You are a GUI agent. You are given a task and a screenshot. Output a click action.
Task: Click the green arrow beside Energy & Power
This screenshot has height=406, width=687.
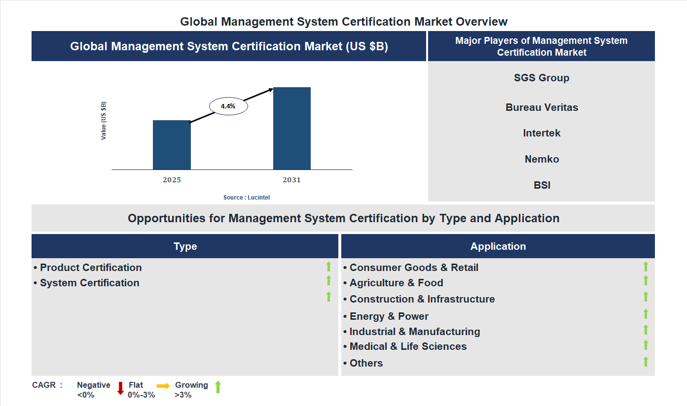(646, 314)
